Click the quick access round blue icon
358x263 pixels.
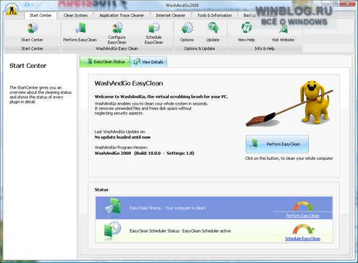pos(27,5)
